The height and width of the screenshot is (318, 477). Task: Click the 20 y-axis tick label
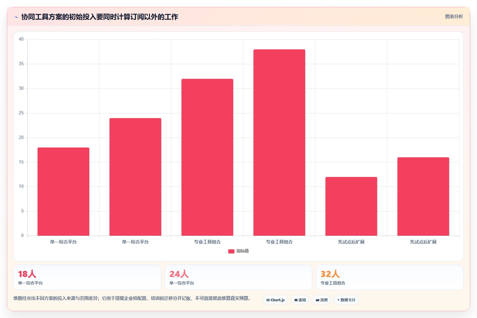coord(21,138)
